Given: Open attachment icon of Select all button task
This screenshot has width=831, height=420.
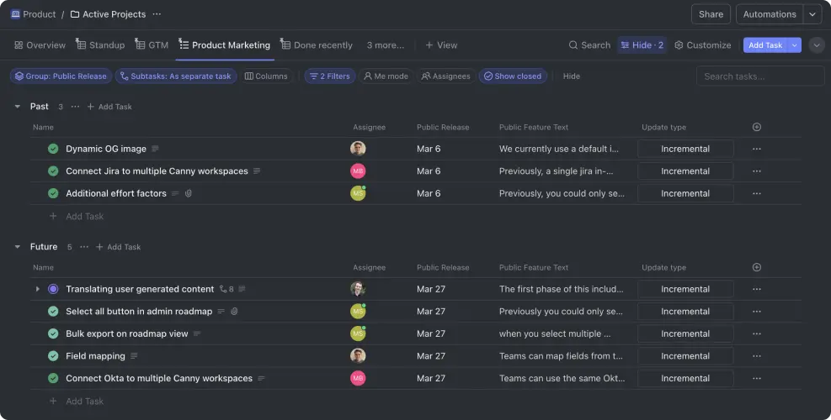Looking at the screenshot, I should [234, 311].
